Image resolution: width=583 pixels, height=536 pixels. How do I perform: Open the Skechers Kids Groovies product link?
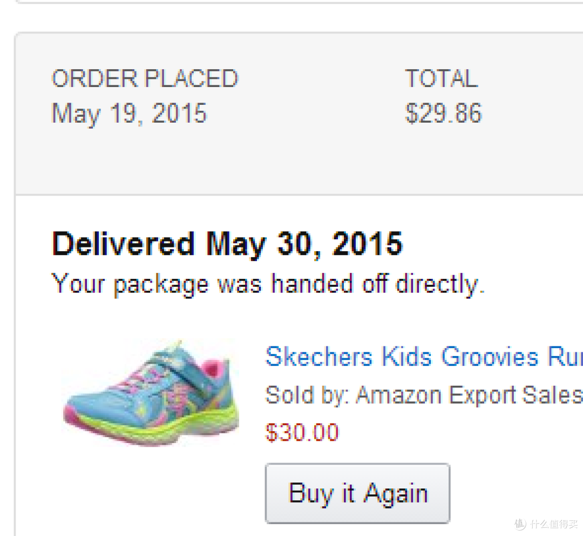point(424,356)
